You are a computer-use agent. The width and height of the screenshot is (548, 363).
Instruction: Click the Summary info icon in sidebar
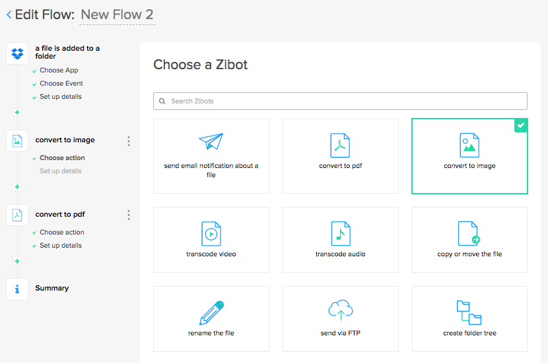click(x=17, y=289)
